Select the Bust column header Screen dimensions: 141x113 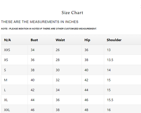(34, 40)
